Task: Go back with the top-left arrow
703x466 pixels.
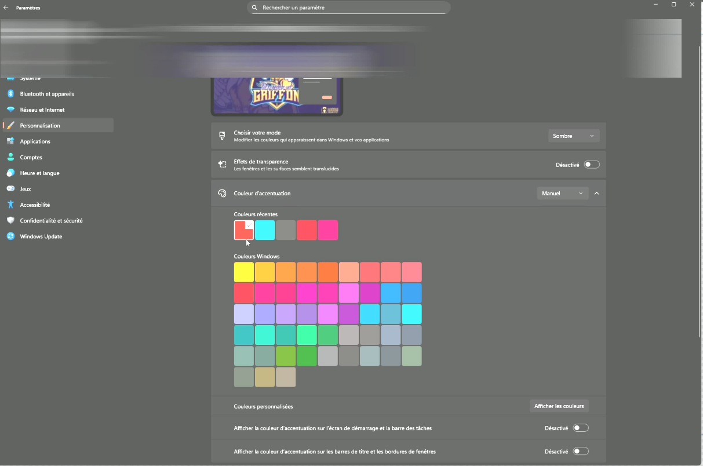Action: coord(6,8)
